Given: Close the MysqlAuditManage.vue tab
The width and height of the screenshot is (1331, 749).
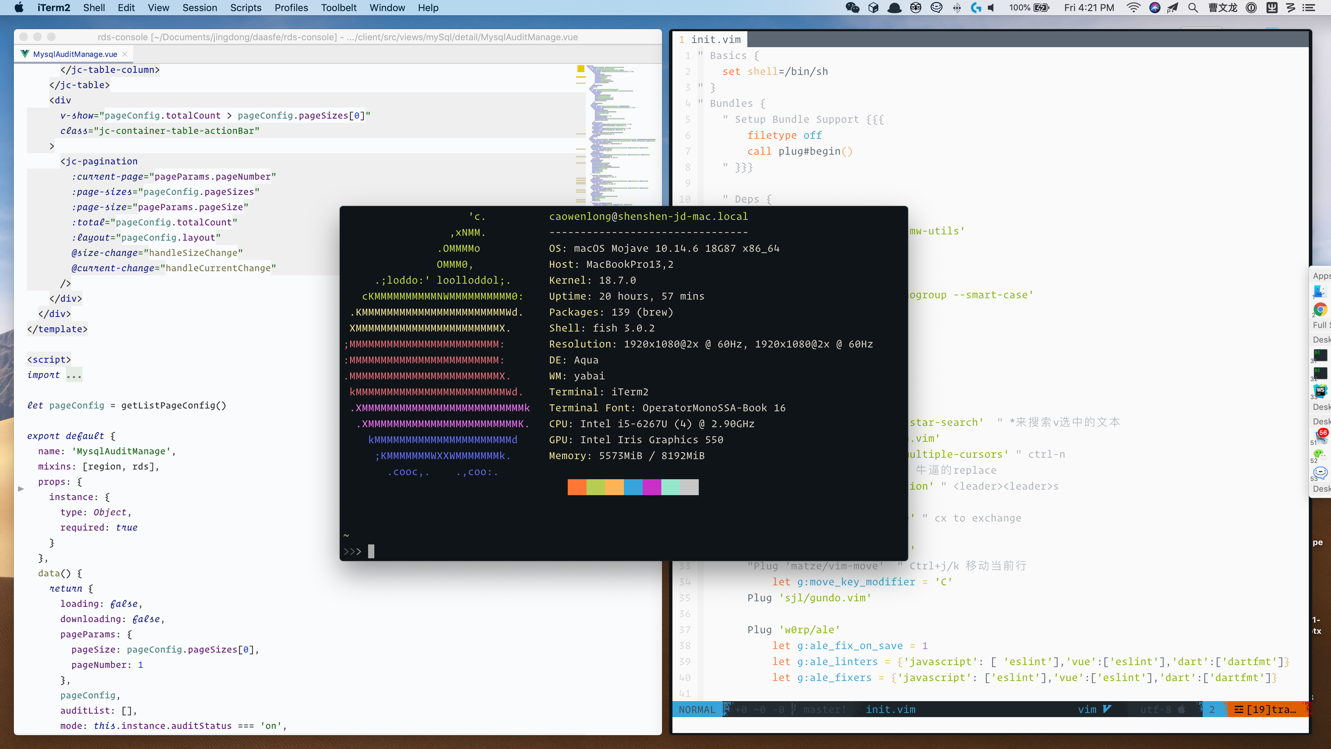Looking at the screenshot, I should [125, 54].
